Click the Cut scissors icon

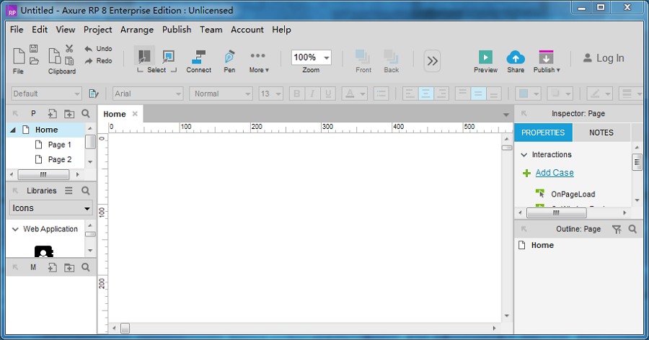pyautogui.click(x=69, y=49)
